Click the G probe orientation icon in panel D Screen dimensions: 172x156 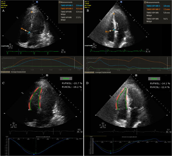coord(103,123)
